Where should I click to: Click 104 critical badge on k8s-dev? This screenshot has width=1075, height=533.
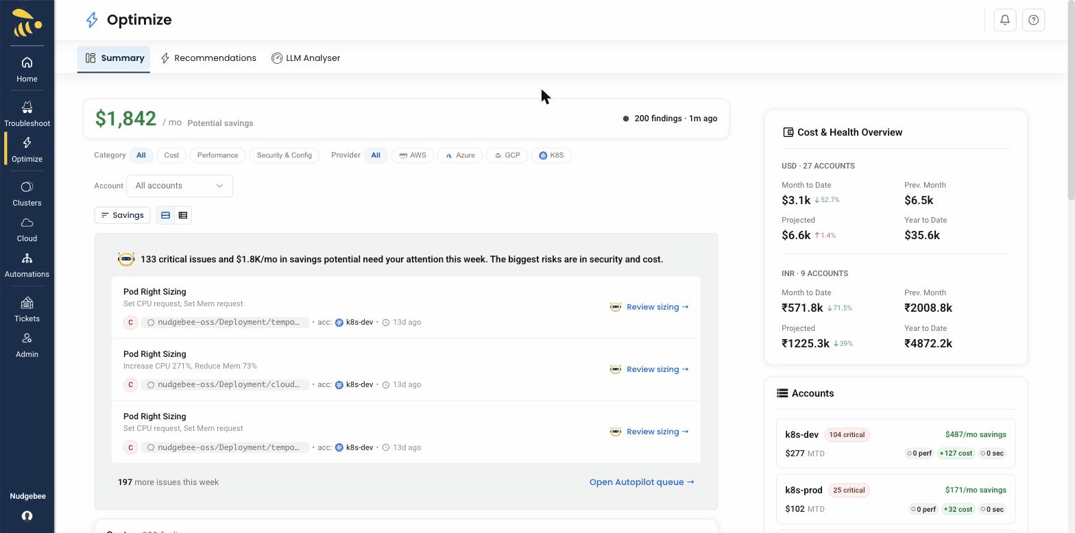click(847, 435)
